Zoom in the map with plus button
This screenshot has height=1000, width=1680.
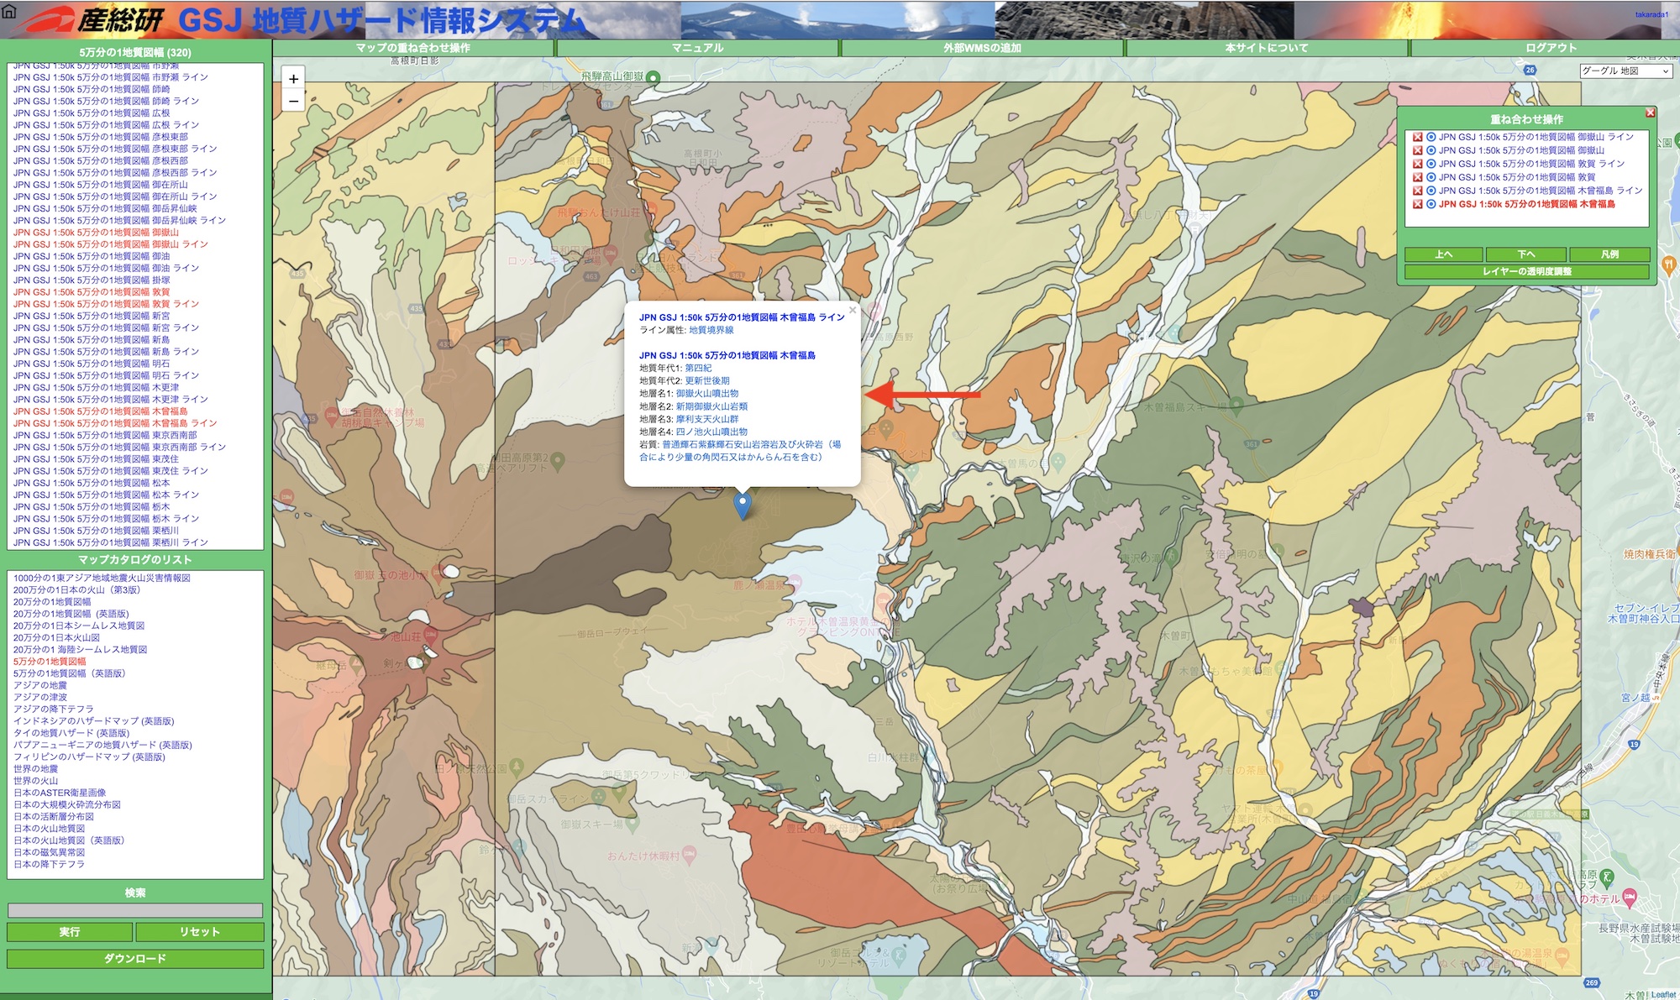(293, 79)
